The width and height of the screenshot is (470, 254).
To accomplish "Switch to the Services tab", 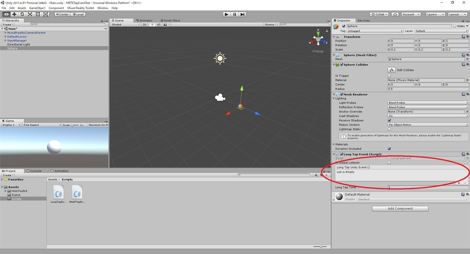I will [x=364, y=21].
